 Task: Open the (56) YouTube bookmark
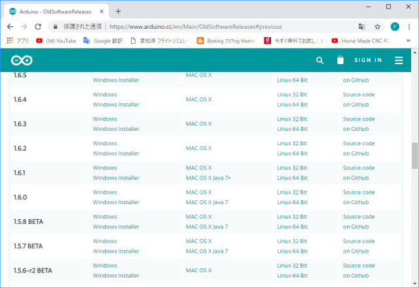56,41
